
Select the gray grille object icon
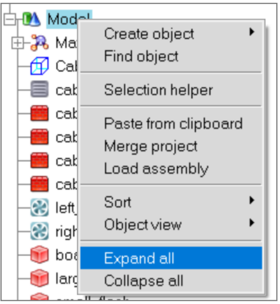[40, 89]
